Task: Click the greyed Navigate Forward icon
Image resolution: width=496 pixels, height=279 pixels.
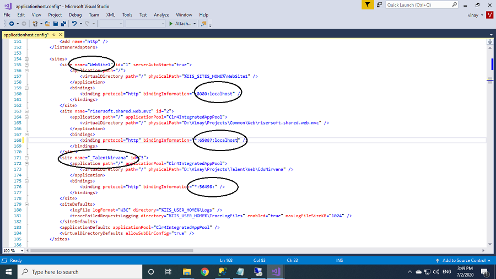Action: (24, 24)
